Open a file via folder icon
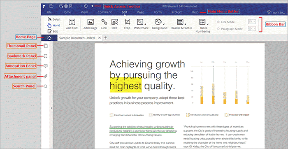Screen dimensions: 288x149 (x=51, y=6)
